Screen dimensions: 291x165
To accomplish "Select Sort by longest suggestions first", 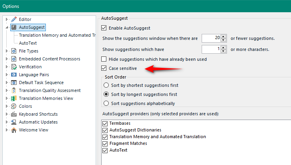I will tap(106, 94).
